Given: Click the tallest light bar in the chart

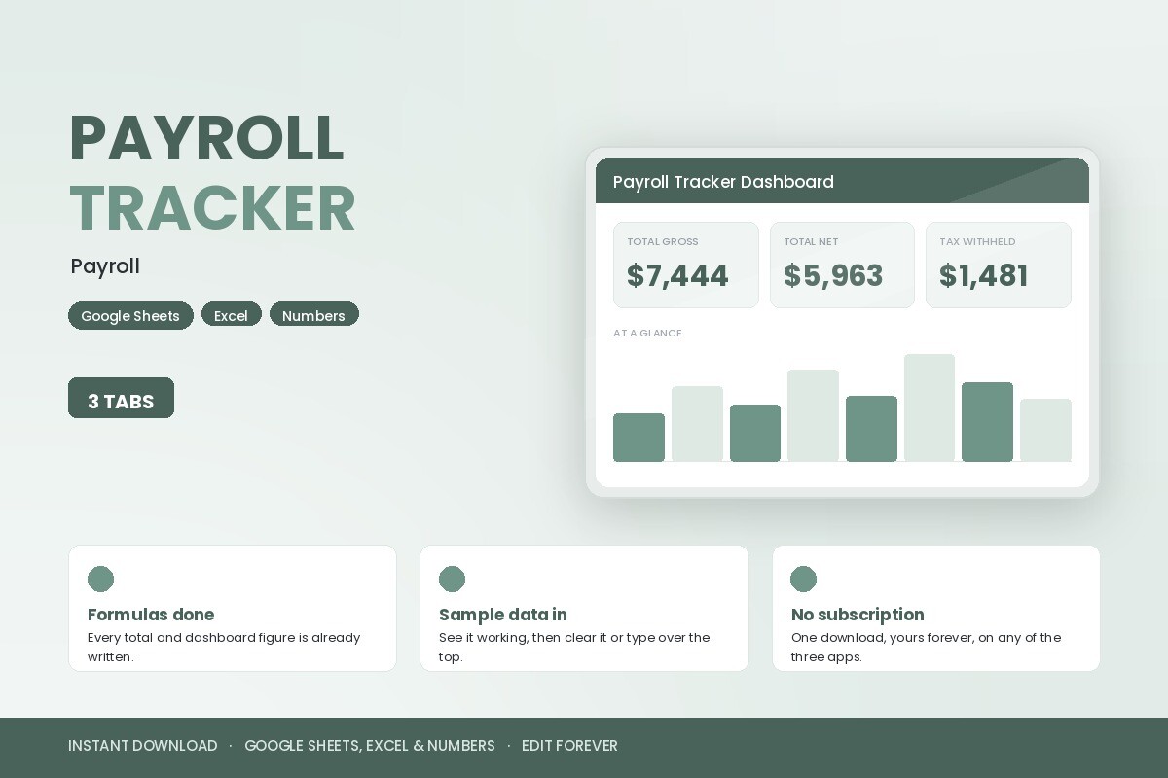Looking at the screenshot, I should coord(930,407).
